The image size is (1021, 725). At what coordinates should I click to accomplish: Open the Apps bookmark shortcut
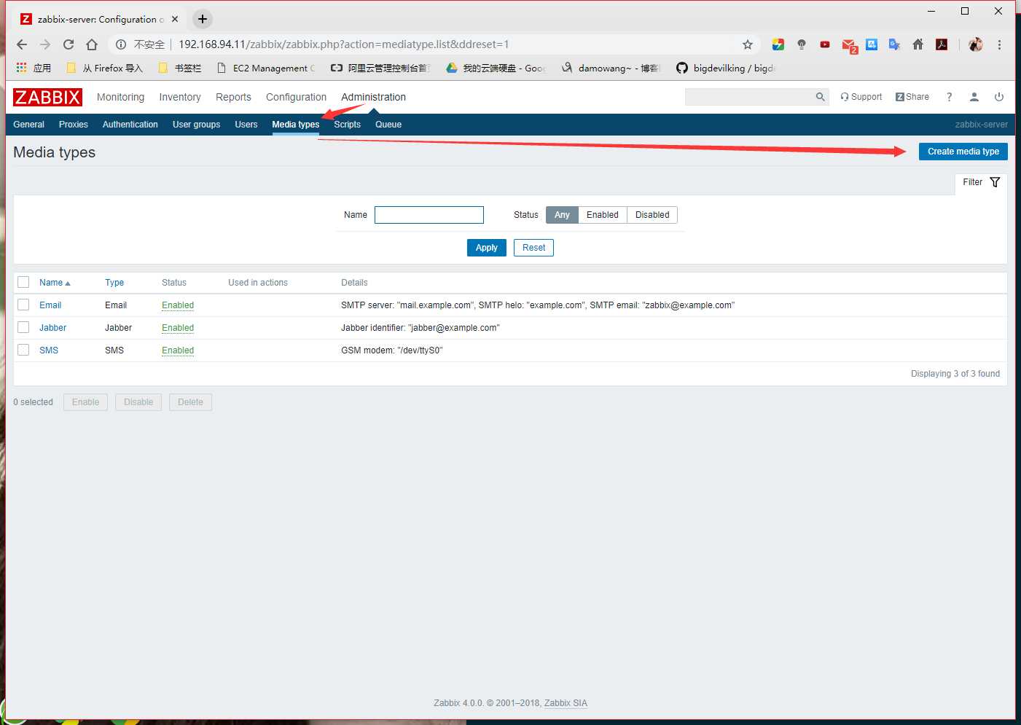34,68
